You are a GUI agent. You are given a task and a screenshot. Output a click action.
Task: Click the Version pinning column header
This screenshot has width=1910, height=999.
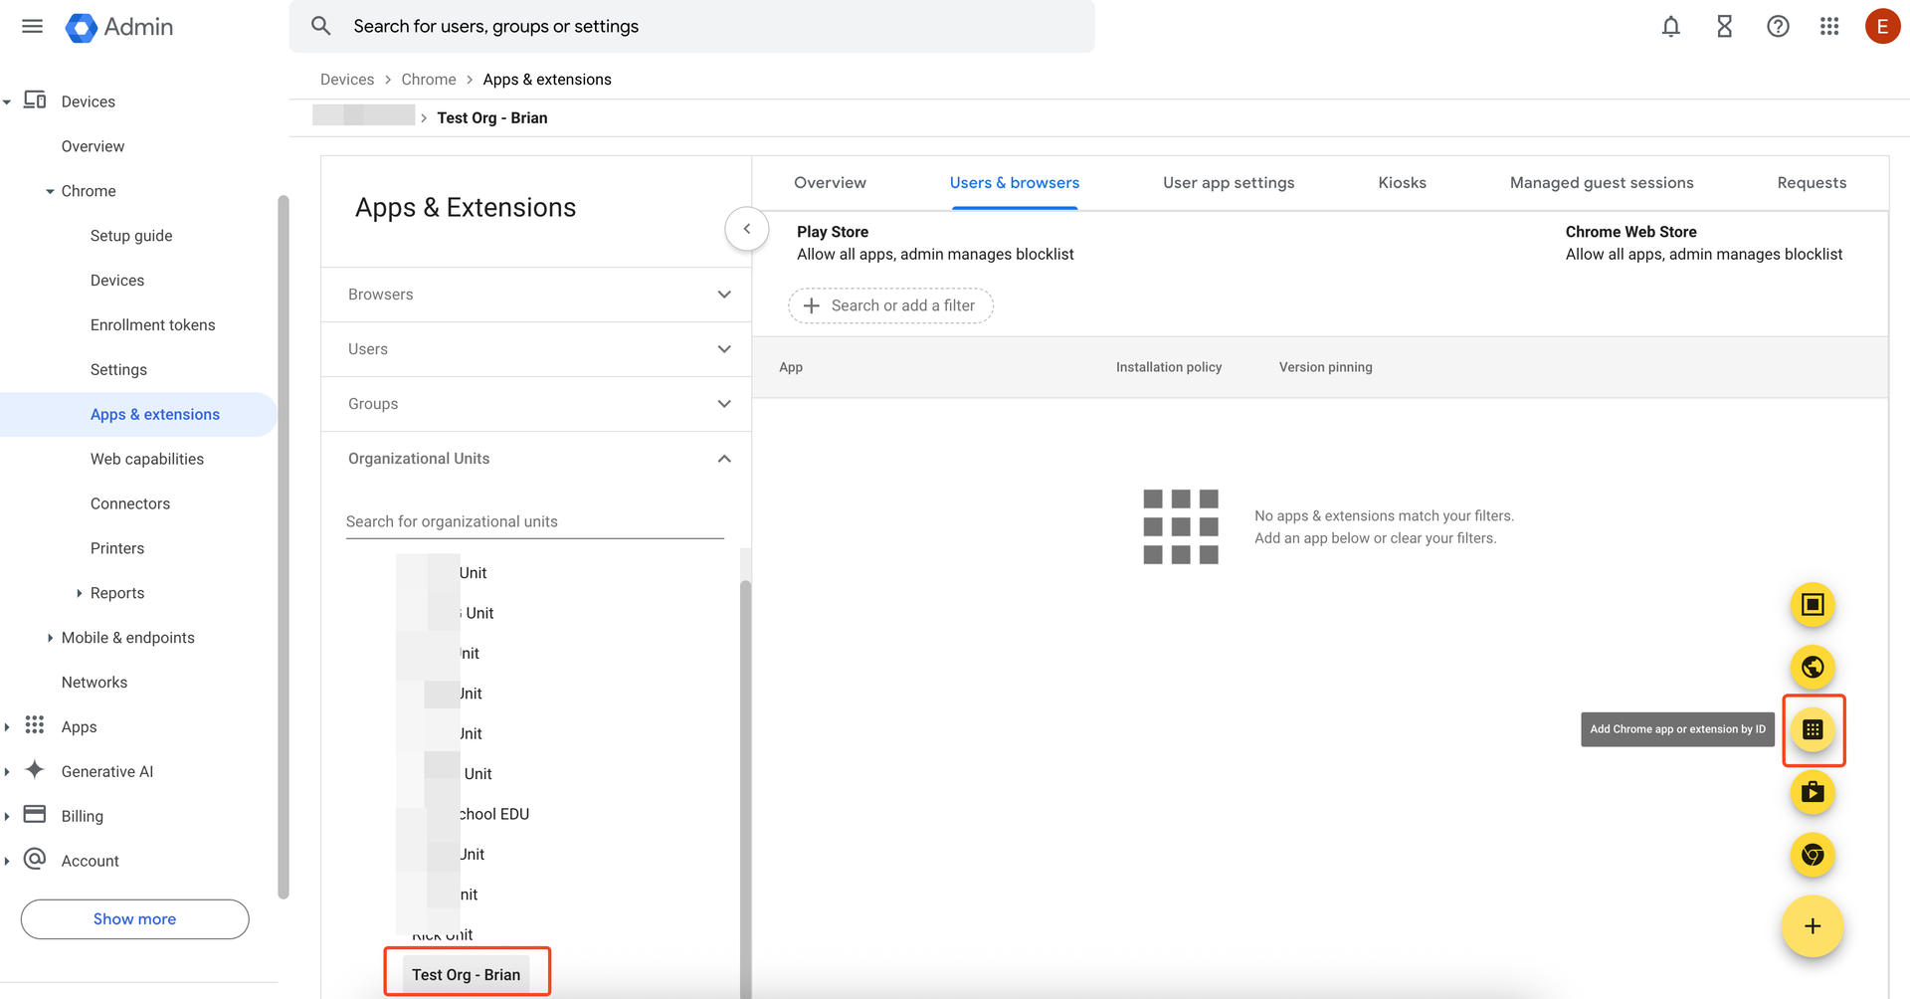[x=1325, y=367]
